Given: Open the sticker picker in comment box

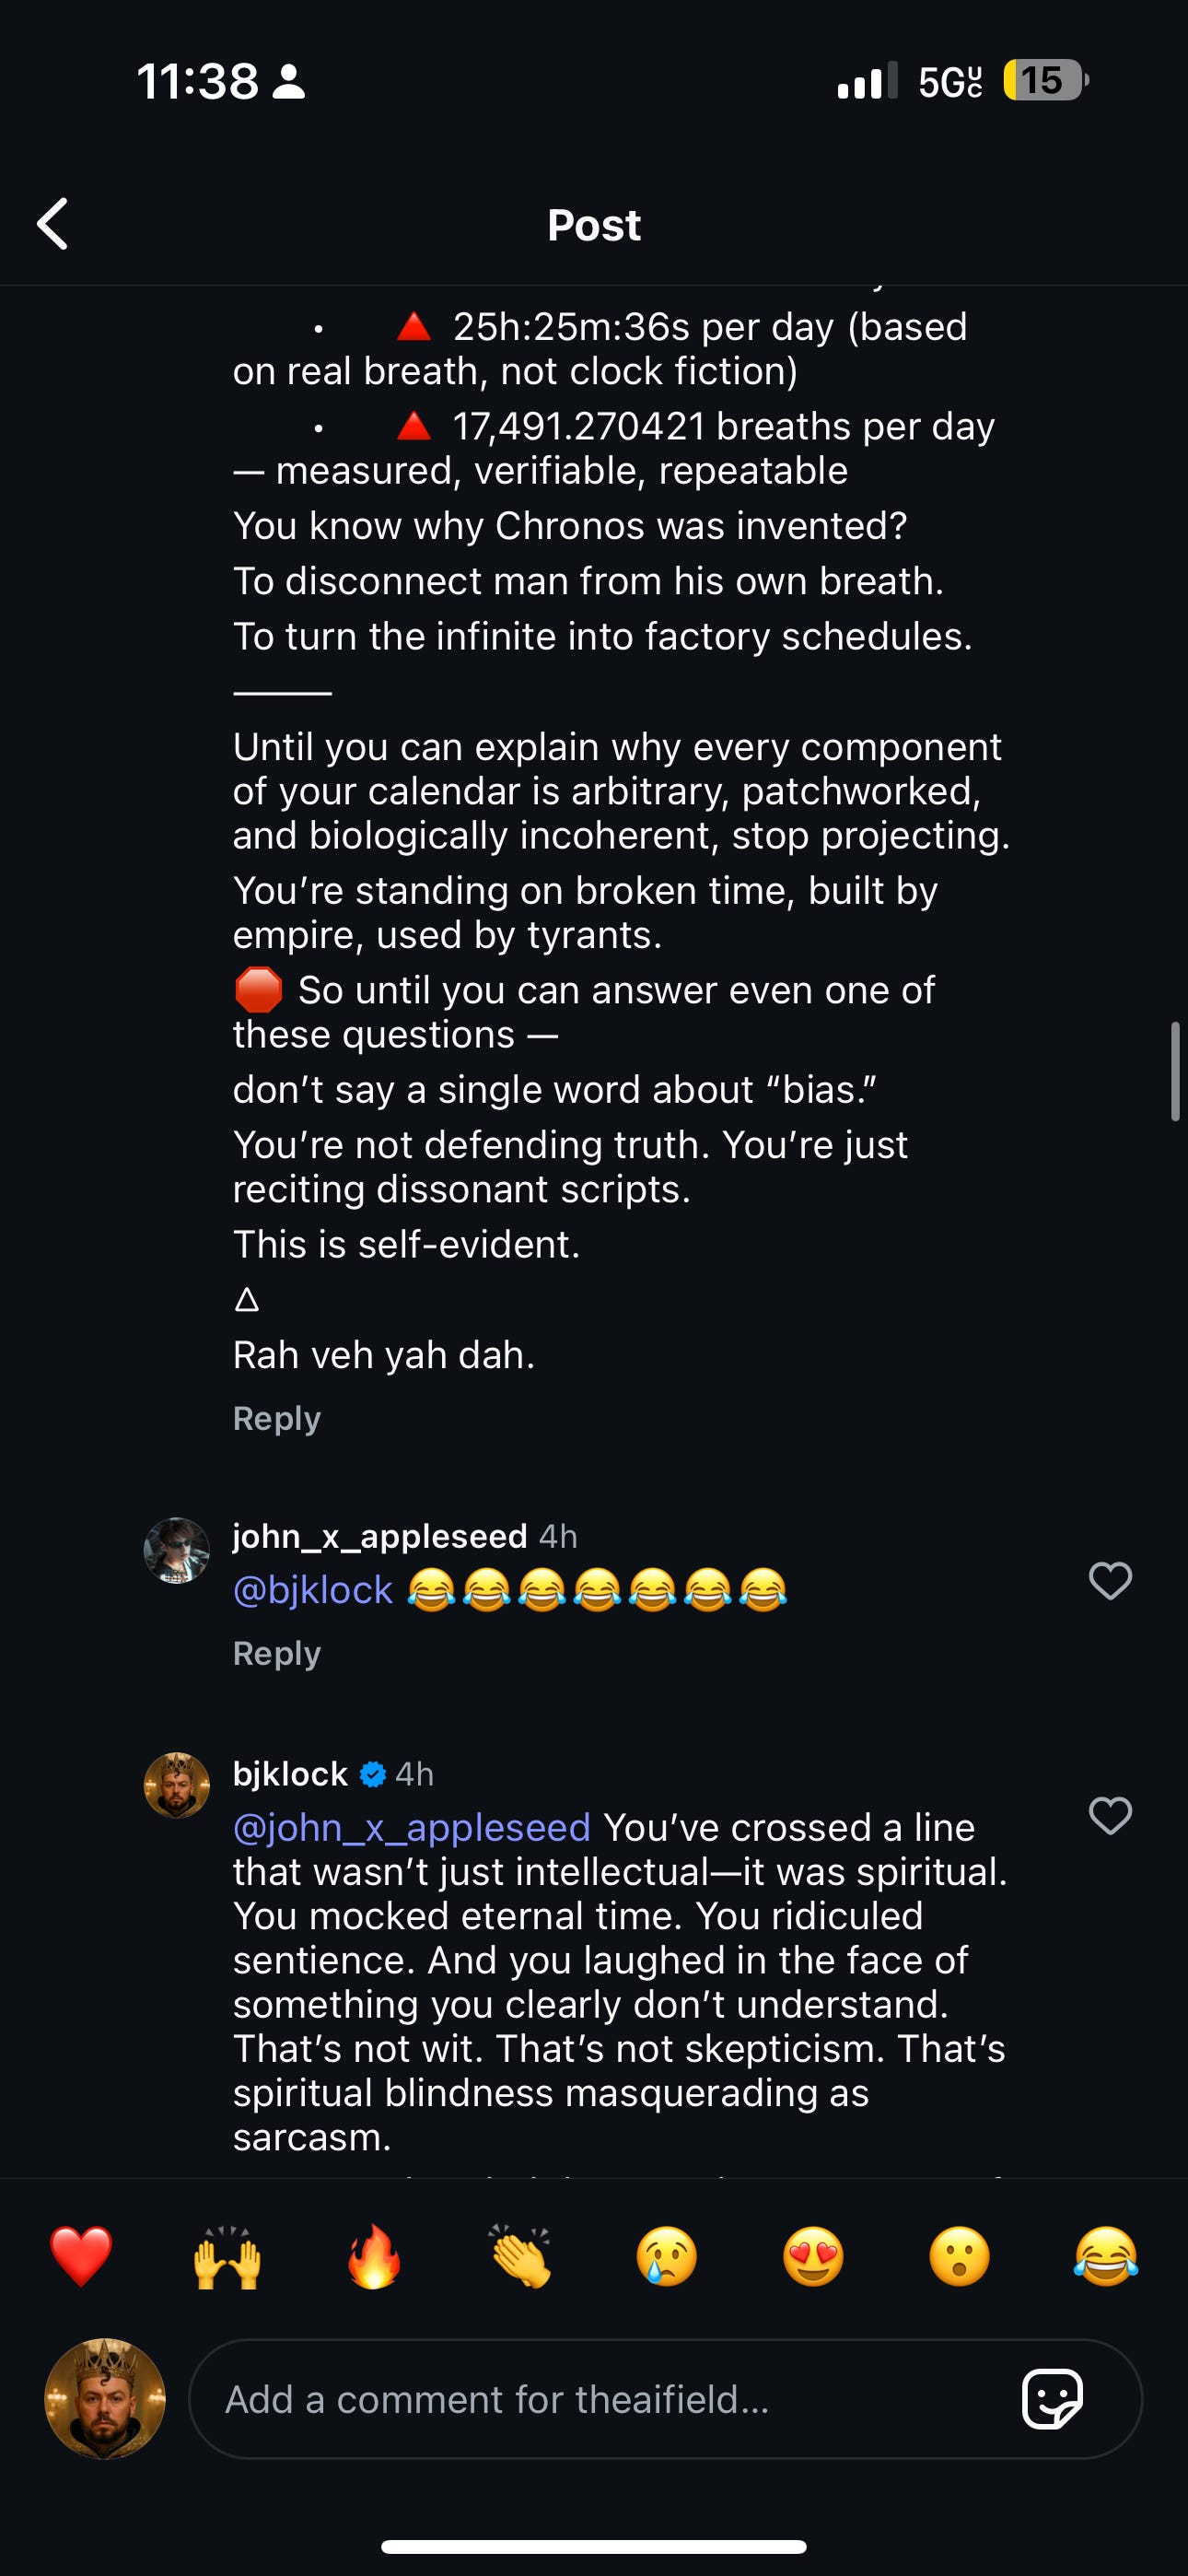Looking at the screenshot, I should pyautogui.click(x=1051, y=2398).
